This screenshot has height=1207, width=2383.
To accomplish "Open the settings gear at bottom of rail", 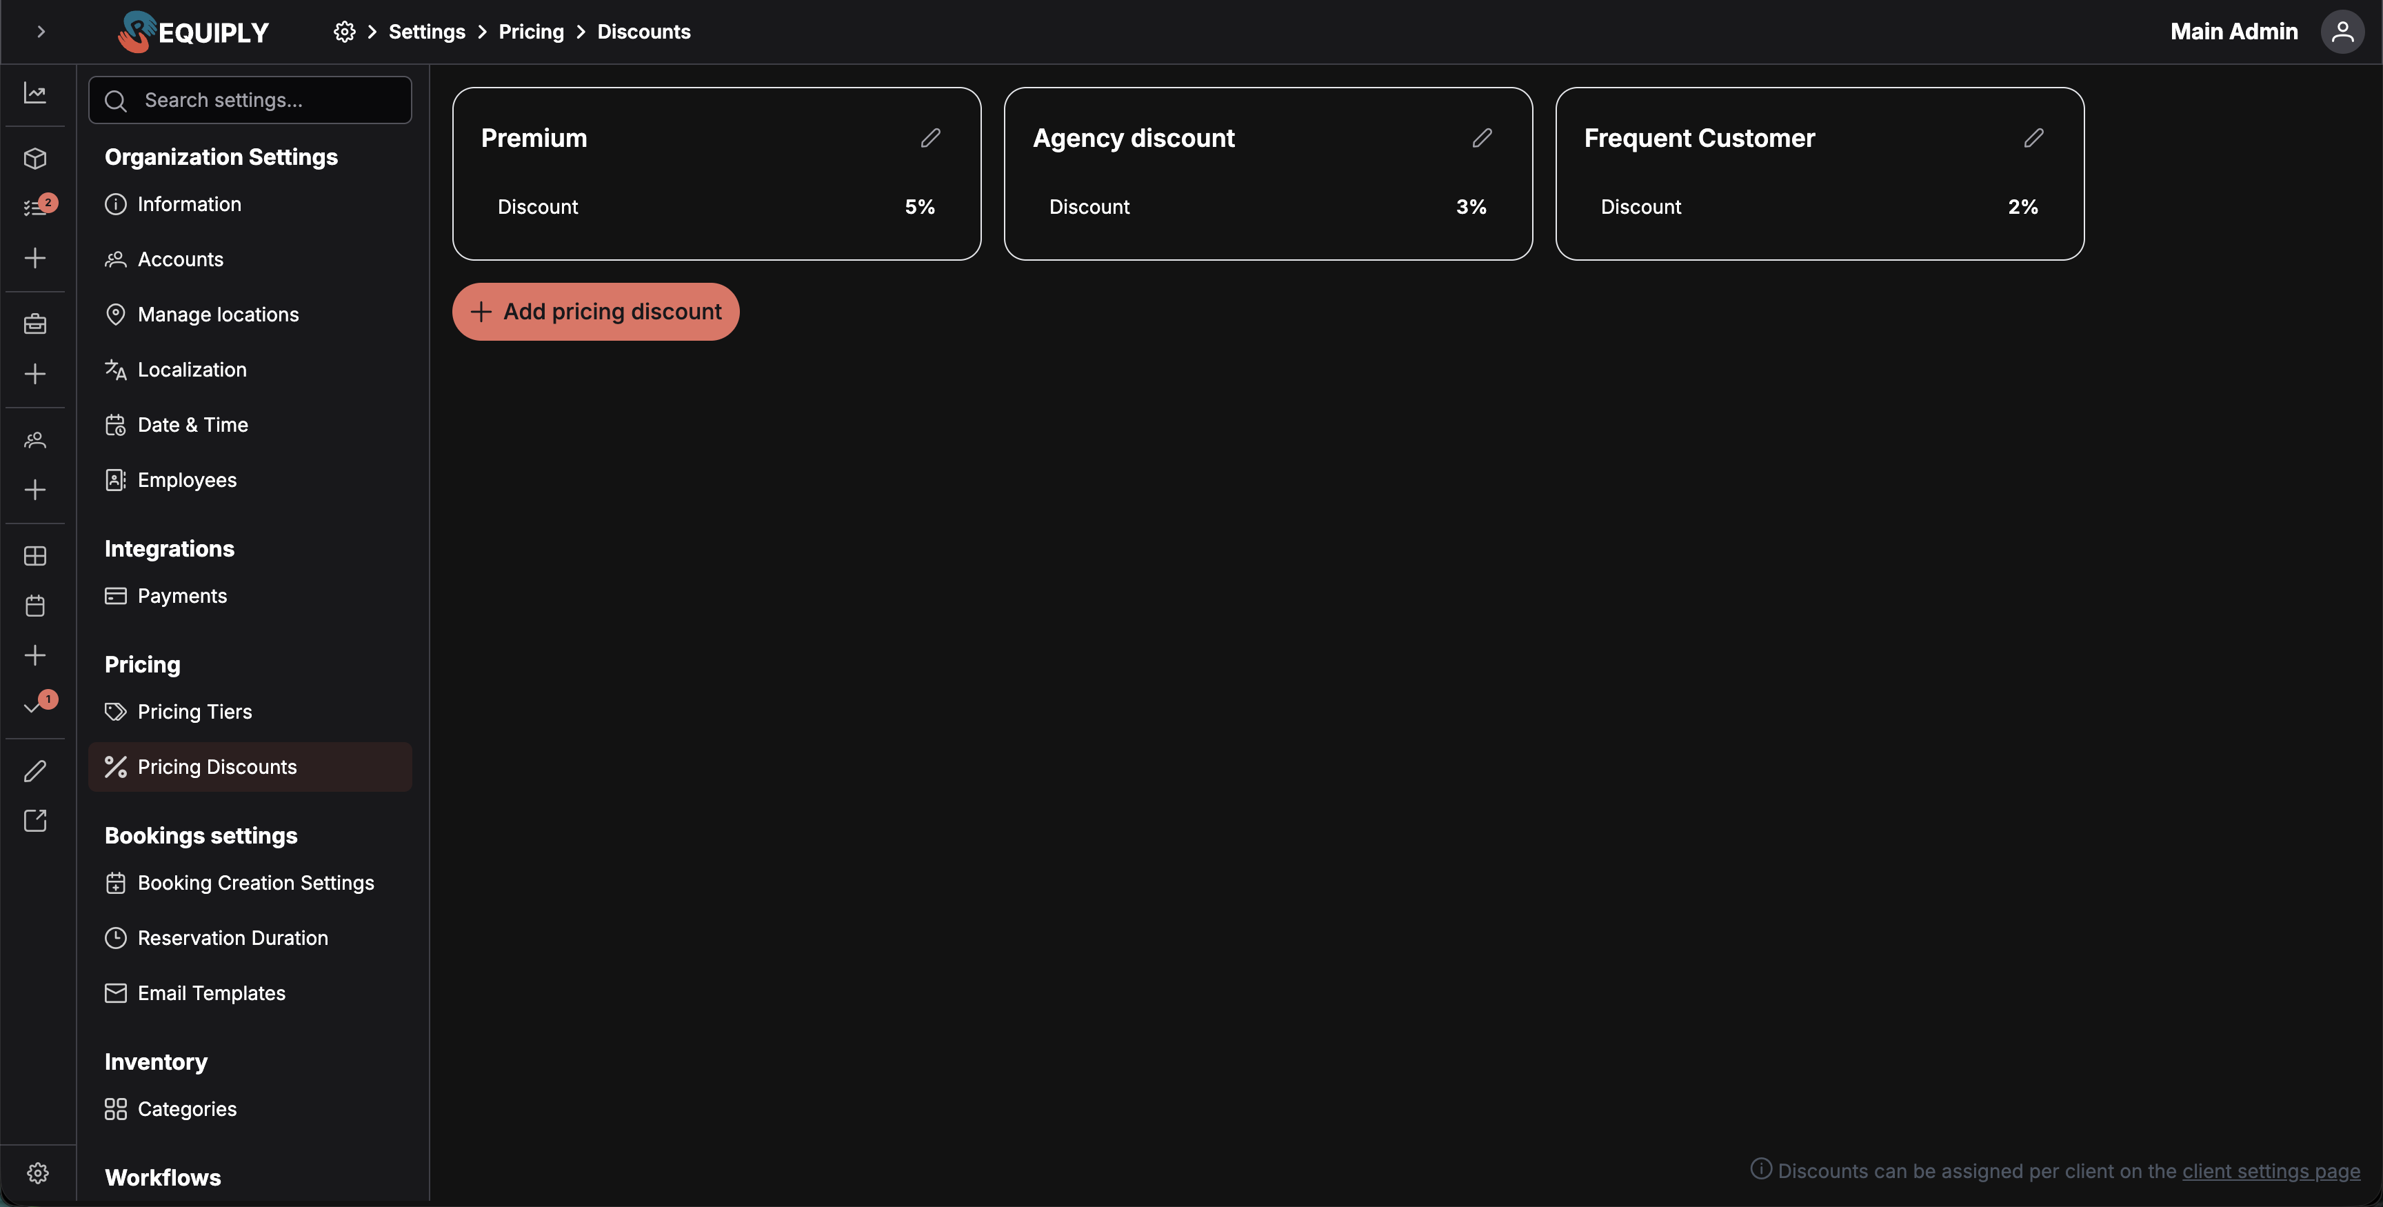I will coord(38,1173).
